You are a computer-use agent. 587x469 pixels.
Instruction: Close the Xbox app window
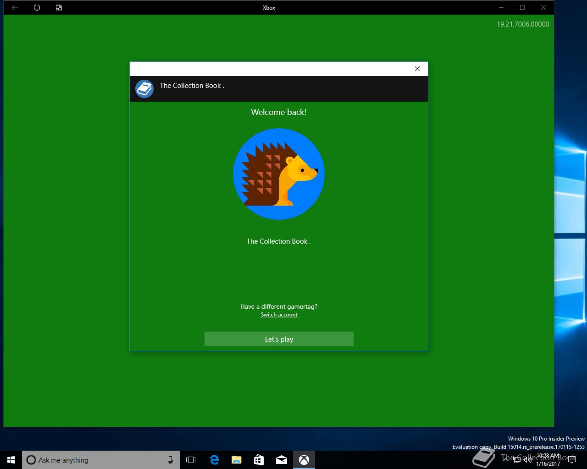coord(543,7)
